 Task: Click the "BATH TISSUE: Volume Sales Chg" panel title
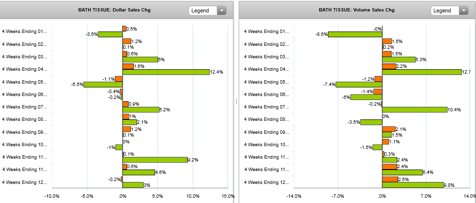(356, 10)
